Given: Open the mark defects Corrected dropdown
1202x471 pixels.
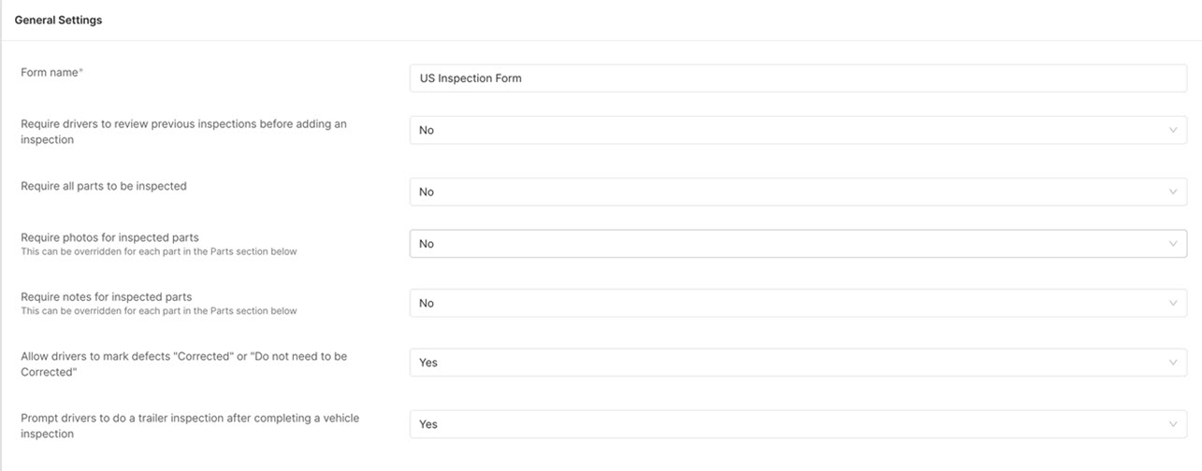Looking at the screenshot, I should click(798, 363).
